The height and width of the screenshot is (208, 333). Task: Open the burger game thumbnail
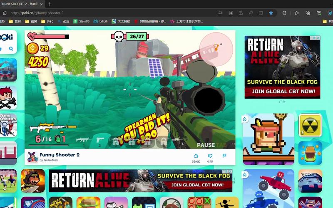(88, 203)
